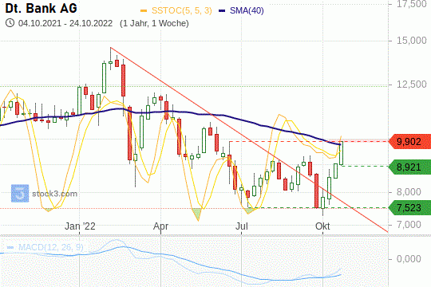Click the green 8,921 price tag
431x287 pixels.
coord(409,167)
